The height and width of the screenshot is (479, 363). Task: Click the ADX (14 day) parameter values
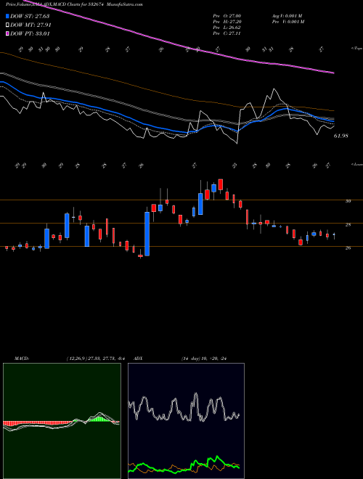[x=205, y=359]
